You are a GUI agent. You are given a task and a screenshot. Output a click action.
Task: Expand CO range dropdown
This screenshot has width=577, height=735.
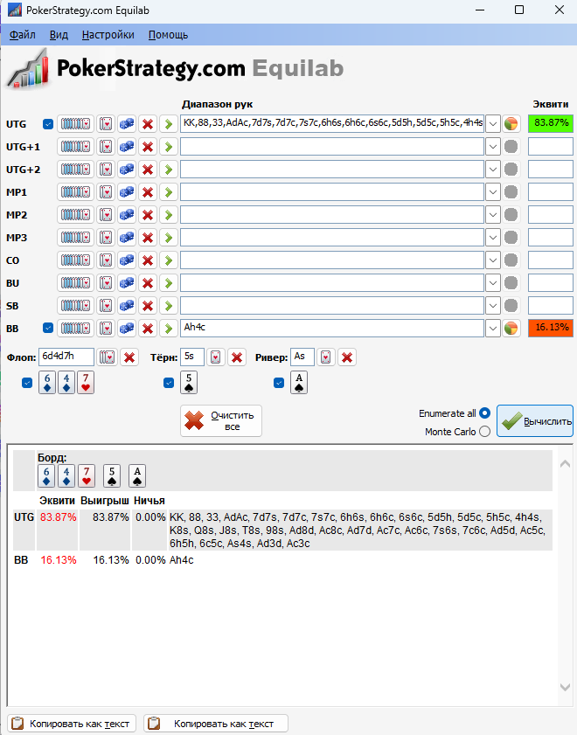click(x=492, y=260)
